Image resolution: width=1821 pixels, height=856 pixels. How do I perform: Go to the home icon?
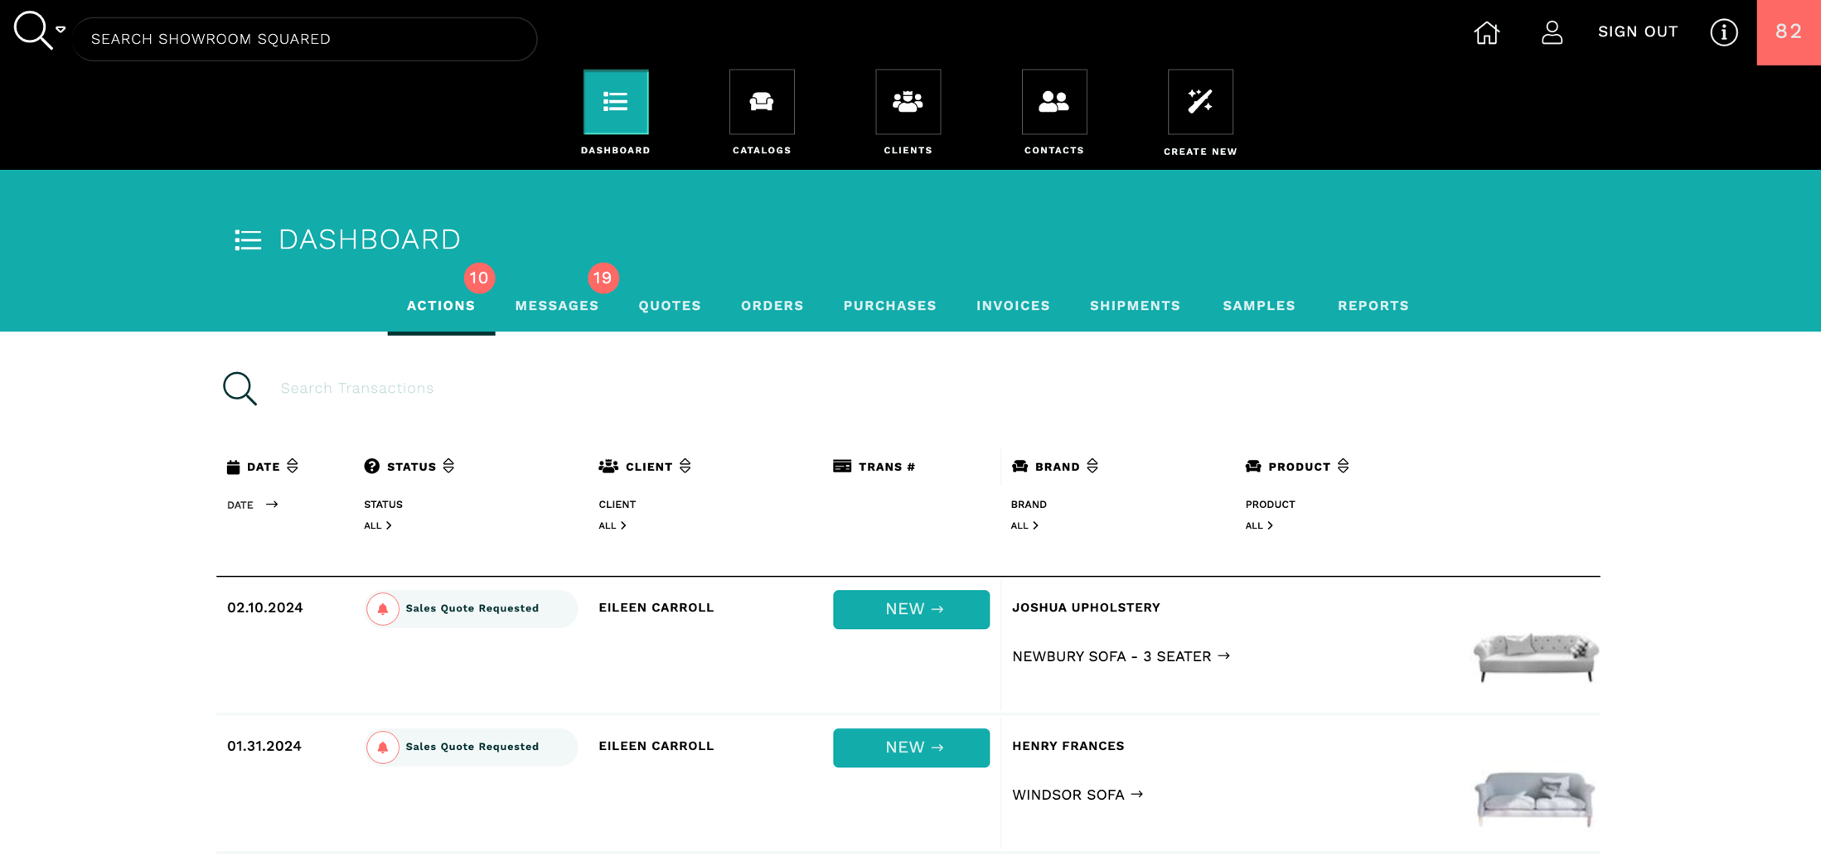(1486, 32)
